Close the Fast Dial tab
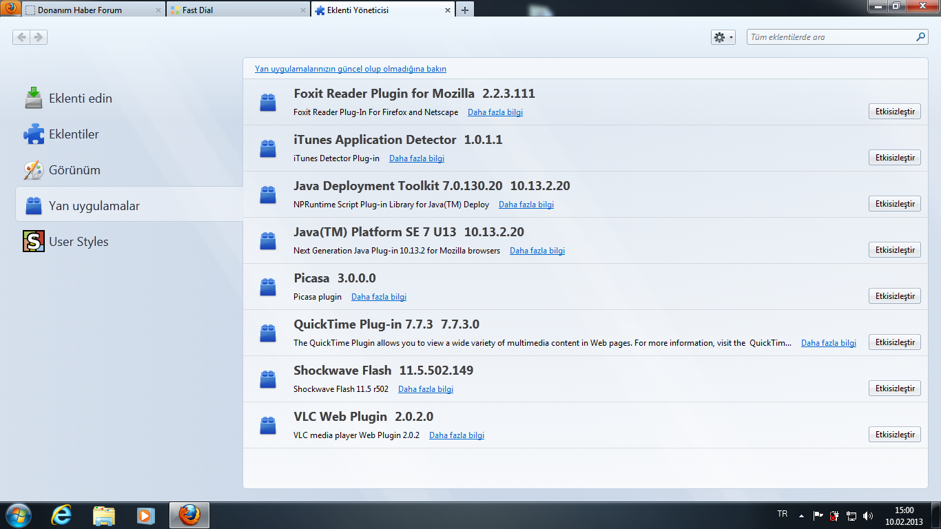The width and height of the screenshot is (941, 529). tap(302, 10)
